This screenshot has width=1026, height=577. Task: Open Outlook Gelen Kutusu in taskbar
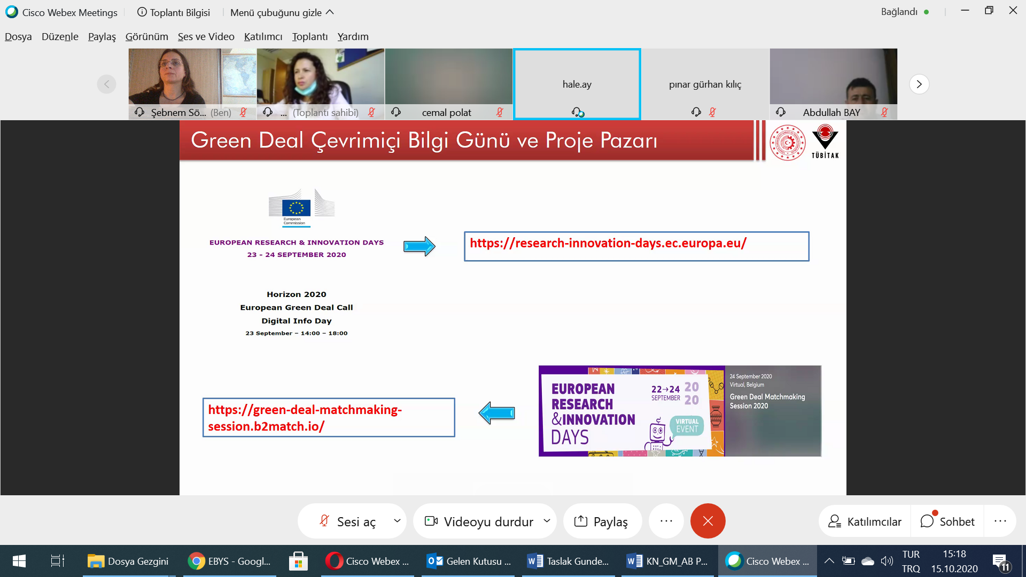[x=468, y=561]
